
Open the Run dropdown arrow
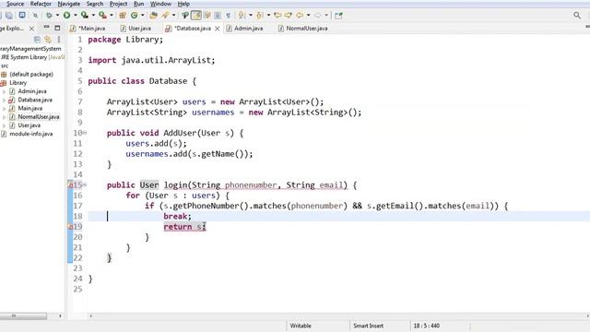(76, 16)
